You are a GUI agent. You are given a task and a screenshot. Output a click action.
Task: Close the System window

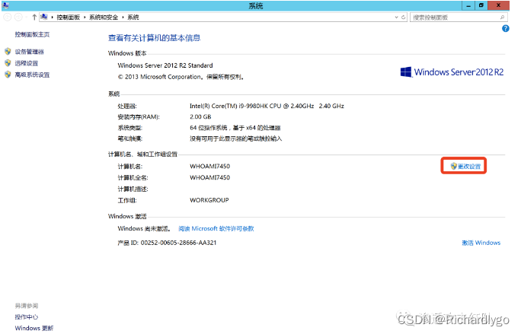(498, 5)
